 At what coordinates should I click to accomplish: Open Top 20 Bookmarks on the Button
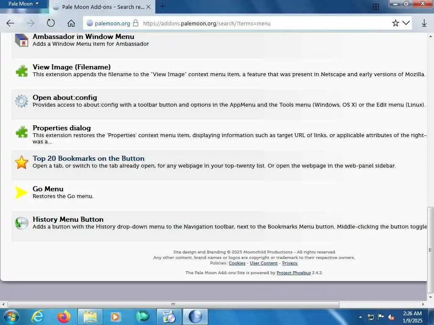[x=89, y=158]
